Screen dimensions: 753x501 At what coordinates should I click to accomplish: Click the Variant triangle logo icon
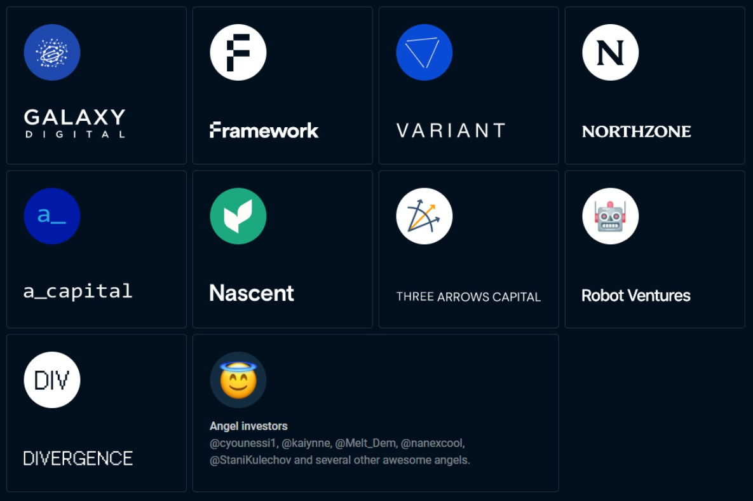tap(424, 53)
